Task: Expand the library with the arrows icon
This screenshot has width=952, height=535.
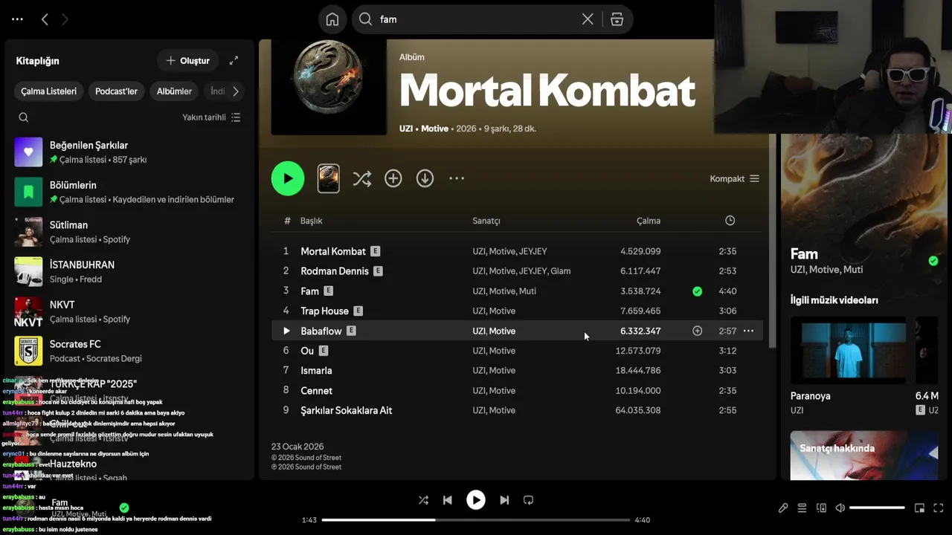Action: [x=234, y=60]
